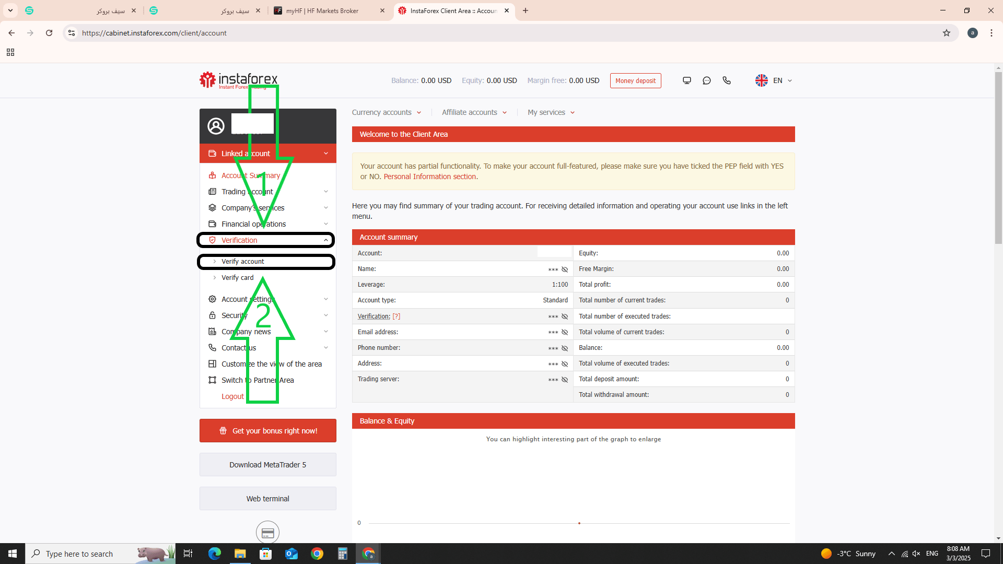Screen dimensions: 1003x564
Task: Open the desktop platform monitor icon
Action: [687, 80]
